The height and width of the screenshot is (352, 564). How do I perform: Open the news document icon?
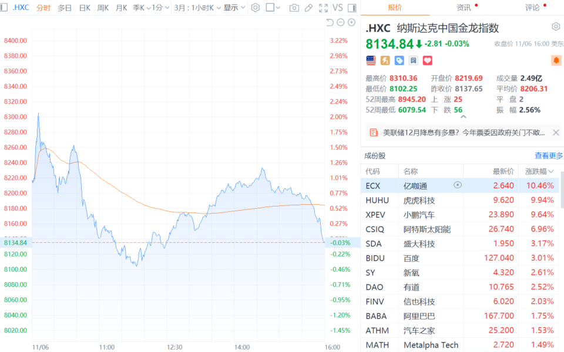pos(374,133)
